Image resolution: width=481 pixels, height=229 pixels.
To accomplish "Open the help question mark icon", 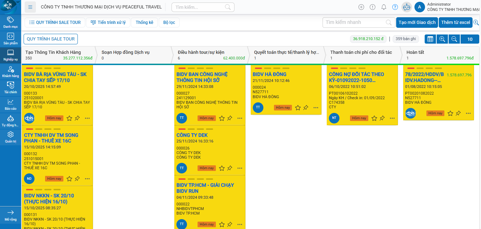I will click(395, 7).
